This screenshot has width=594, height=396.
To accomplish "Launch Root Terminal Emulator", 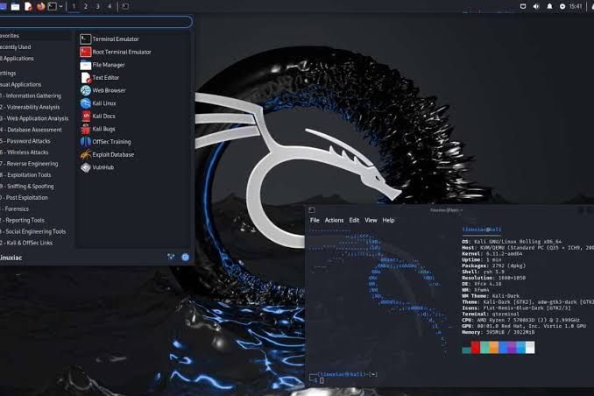I will point(116,52).
